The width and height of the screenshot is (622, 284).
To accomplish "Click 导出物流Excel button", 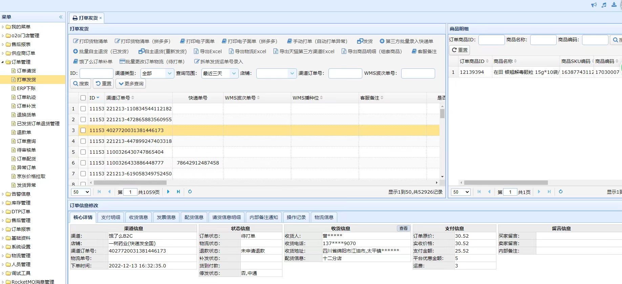I will (x=248, y=51).
